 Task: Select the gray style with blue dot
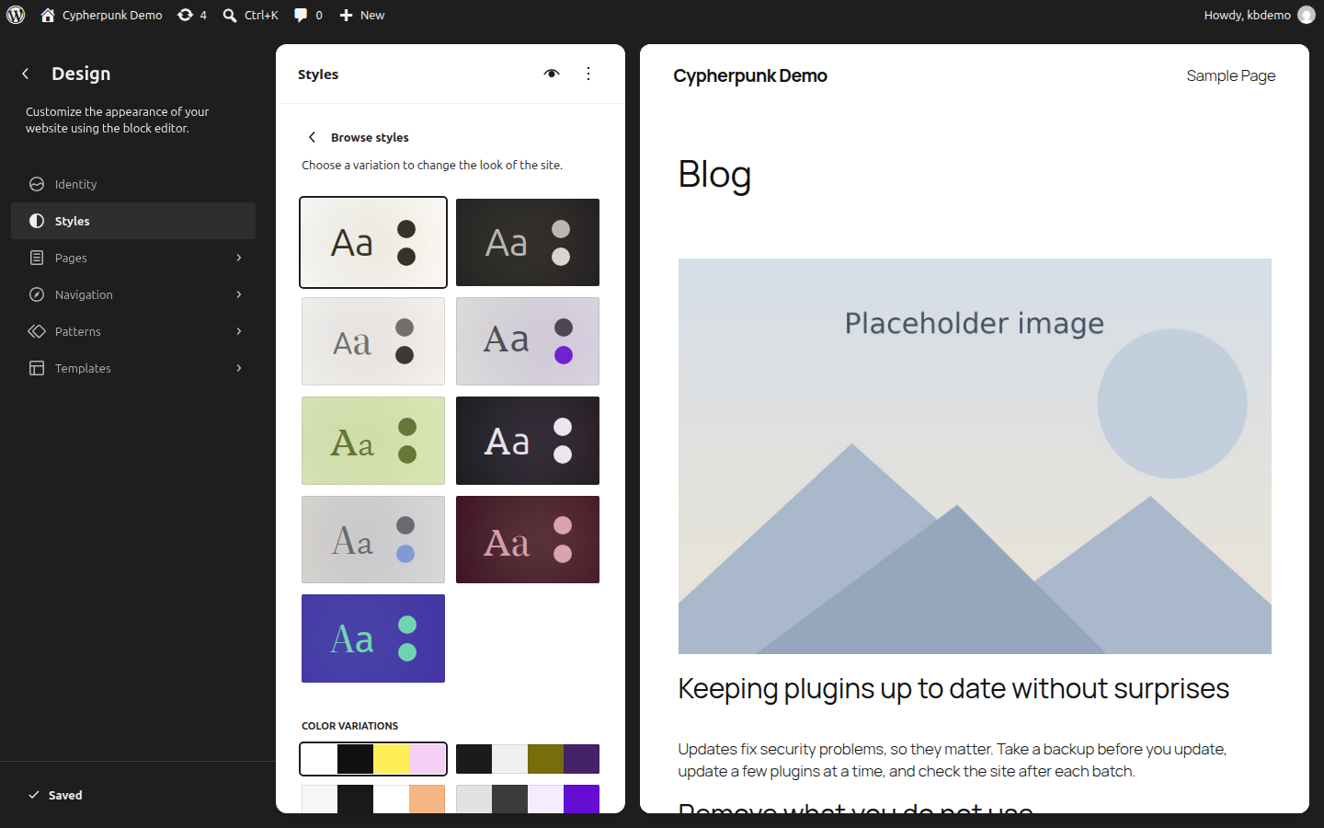pyautogui.click(x=373, y=539)
